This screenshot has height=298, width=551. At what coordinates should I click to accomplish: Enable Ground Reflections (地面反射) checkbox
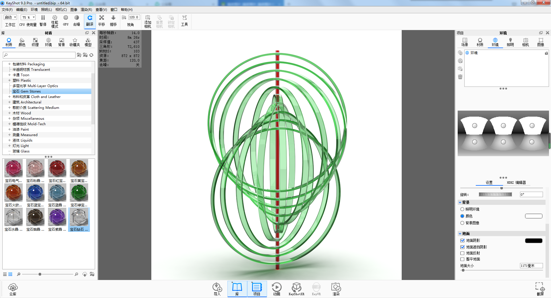pyautogui.click(x=462, y=253)
